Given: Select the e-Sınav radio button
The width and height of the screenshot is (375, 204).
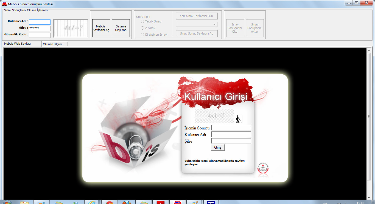Looking at the screenshot, I should tap(142, 28).
